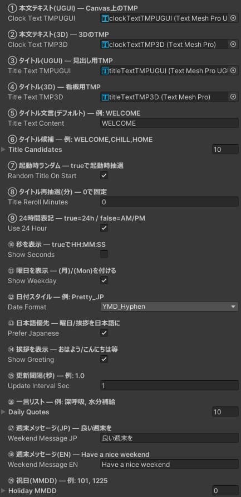Click the titleTextTMP3D reference TMP icon
The width and height of the screenshot is (241, 497).
click(x=105, y=97)
